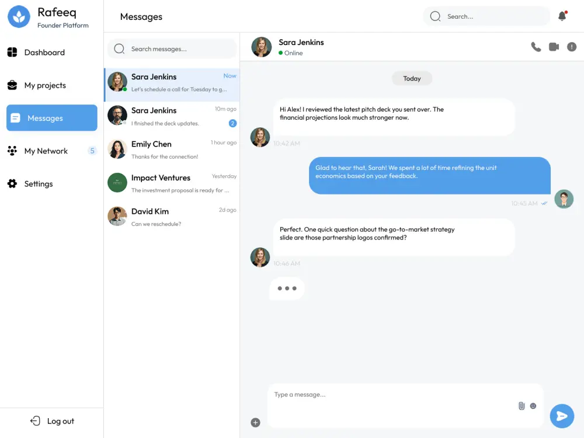Click the Settings gear icon
584x438 pixels.
coord(12,183)
